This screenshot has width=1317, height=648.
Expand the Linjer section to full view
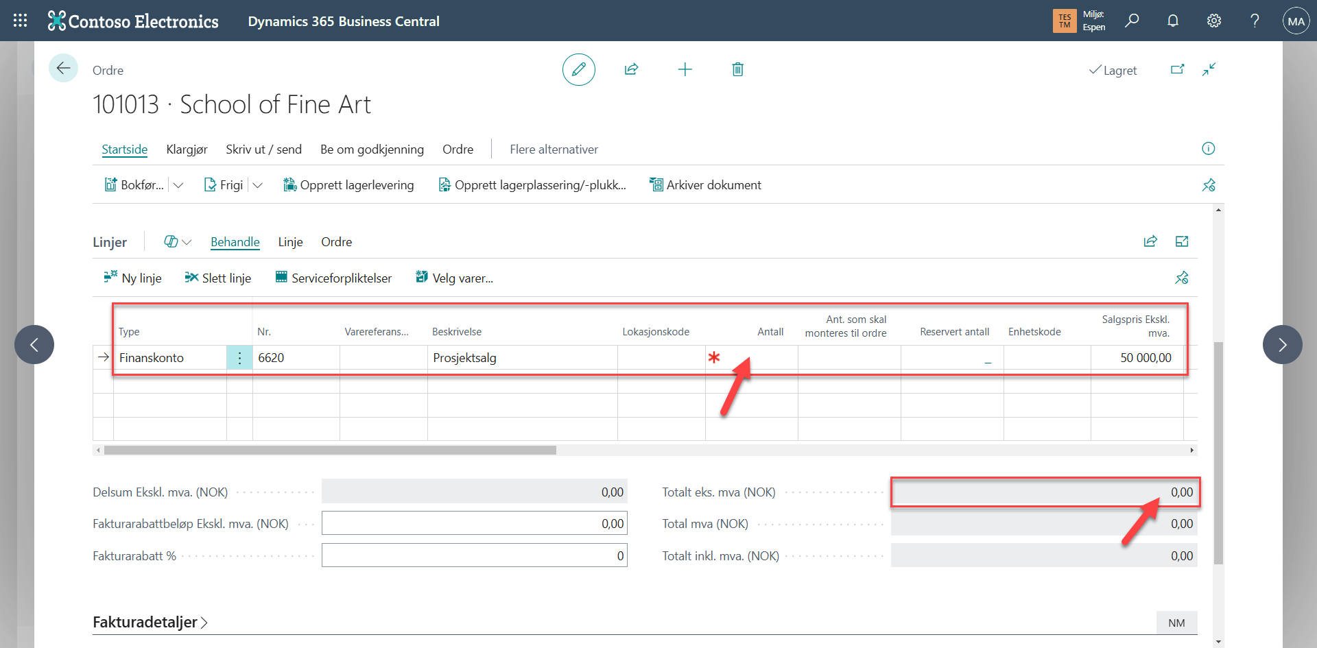(1182, 241)
